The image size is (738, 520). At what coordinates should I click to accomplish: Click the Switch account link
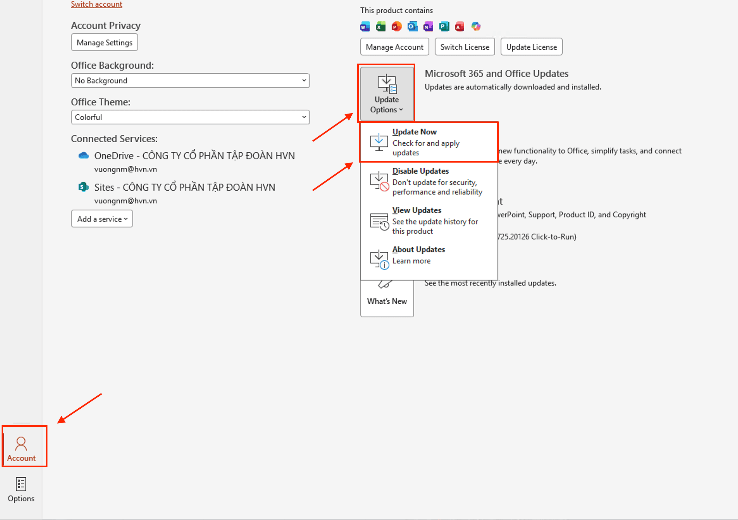pyautogui.click(x=97, y=4)
